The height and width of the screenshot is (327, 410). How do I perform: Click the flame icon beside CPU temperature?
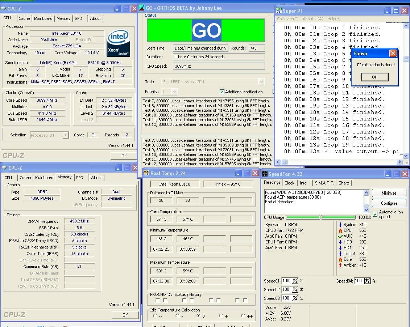(340, 230)
